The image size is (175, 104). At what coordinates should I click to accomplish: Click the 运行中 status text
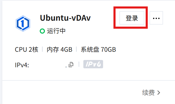[56, 31]
